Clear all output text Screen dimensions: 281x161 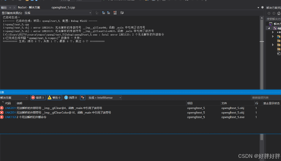tap(115, 13)
